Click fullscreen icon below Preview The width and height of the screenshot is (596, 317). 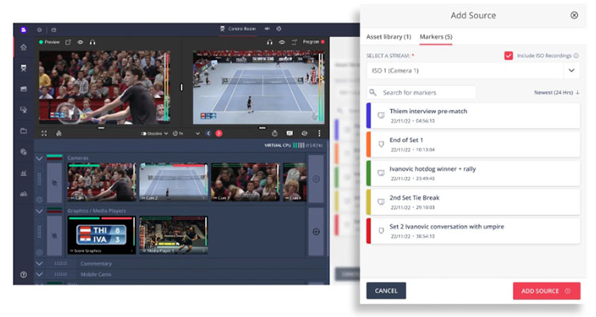coord(44,134)
